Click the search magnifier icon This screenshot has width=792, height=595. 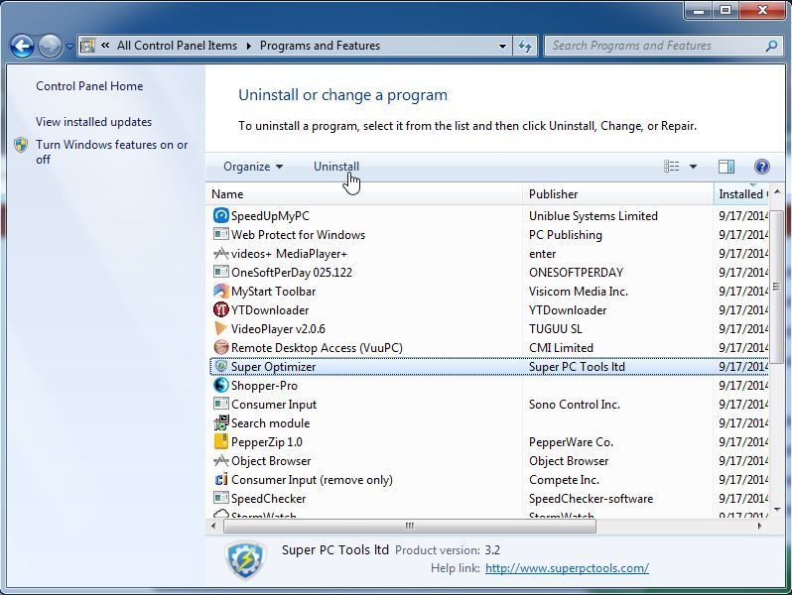tap(771, 46)
